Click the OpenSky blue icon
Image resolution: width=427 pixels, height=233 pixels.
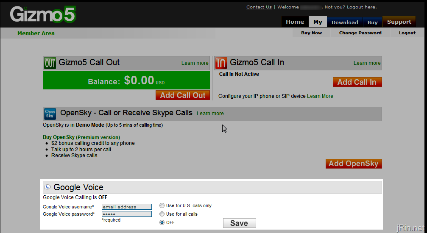[50, 114]
